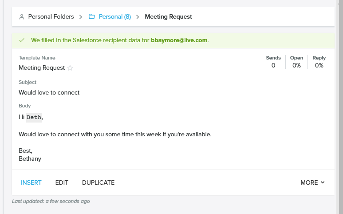Click the Reply rate percentage
Screen dimensions: 343x214
(x=319, y=65)
